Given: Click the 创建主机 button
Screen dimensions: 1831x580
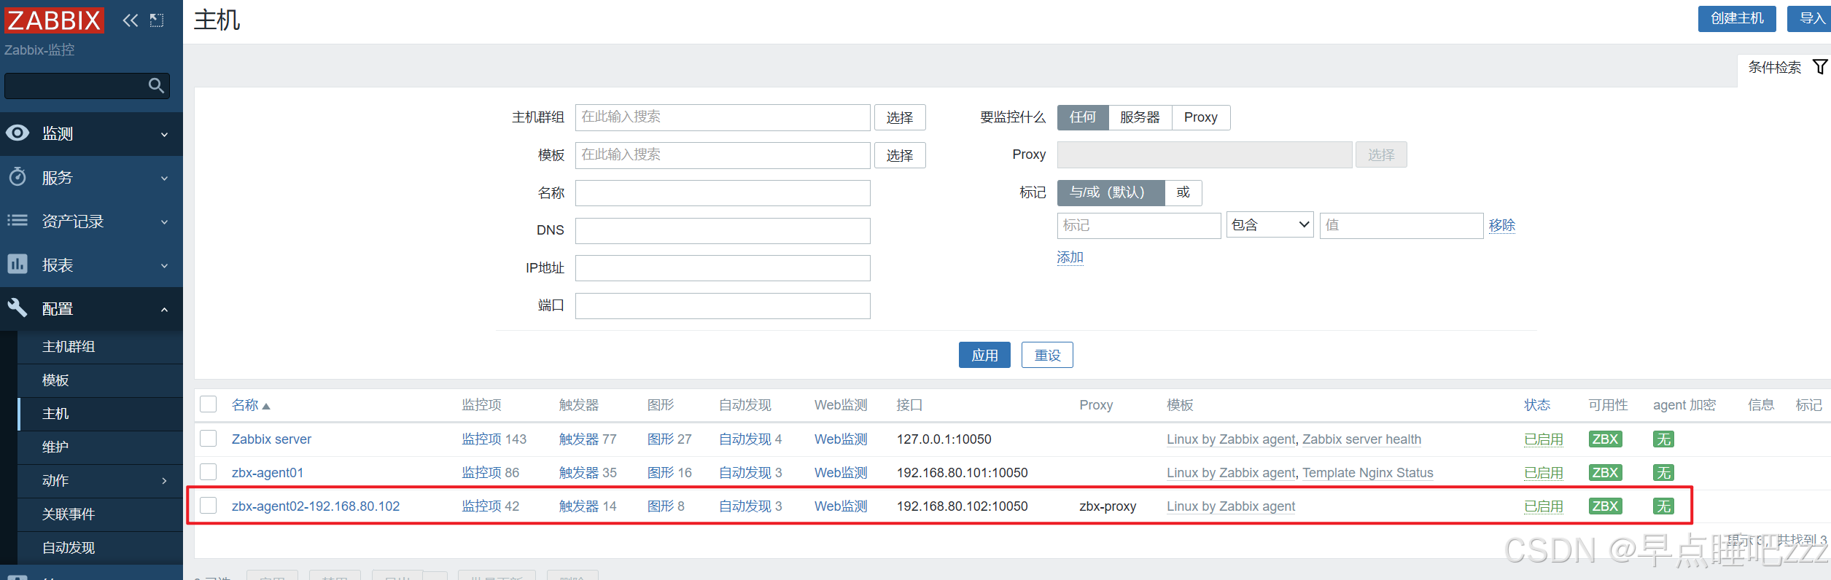Looking at the screenshot, I should pos(1737,18).
